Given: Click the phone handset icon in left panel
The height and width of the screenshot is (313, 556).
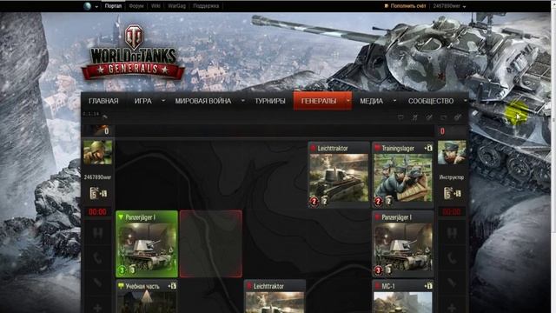Looking at the screenshot, I should [97, 258].
